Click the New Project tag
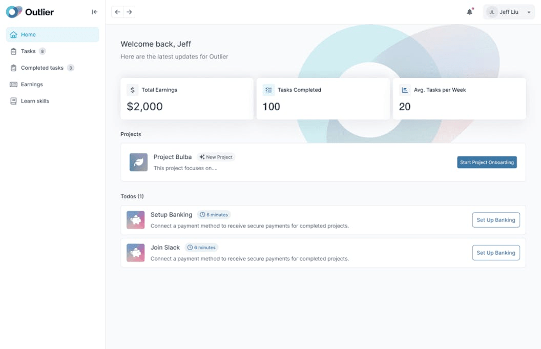The width and height of the screenshot is (541, 349). coord(216,157)
